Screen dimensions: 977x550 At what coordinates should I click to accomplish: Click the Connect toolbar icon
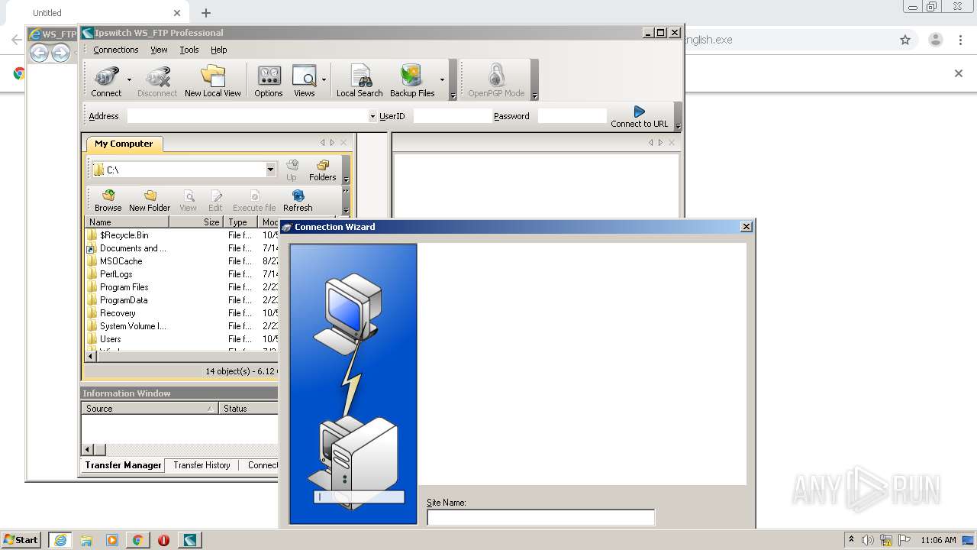[106, 81]
